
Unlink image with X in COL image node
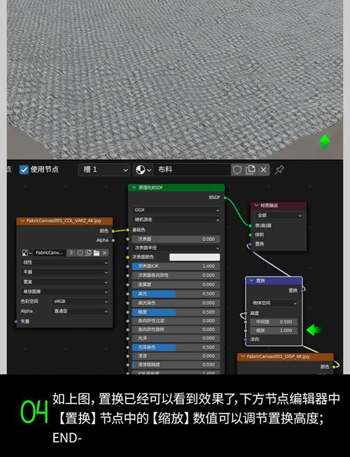coord(105,253)
